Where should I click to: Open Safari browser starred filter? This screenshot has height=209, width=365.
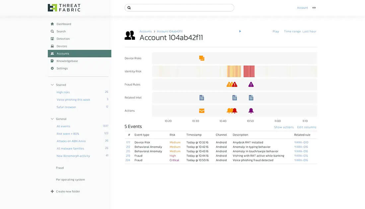(66, 107)
